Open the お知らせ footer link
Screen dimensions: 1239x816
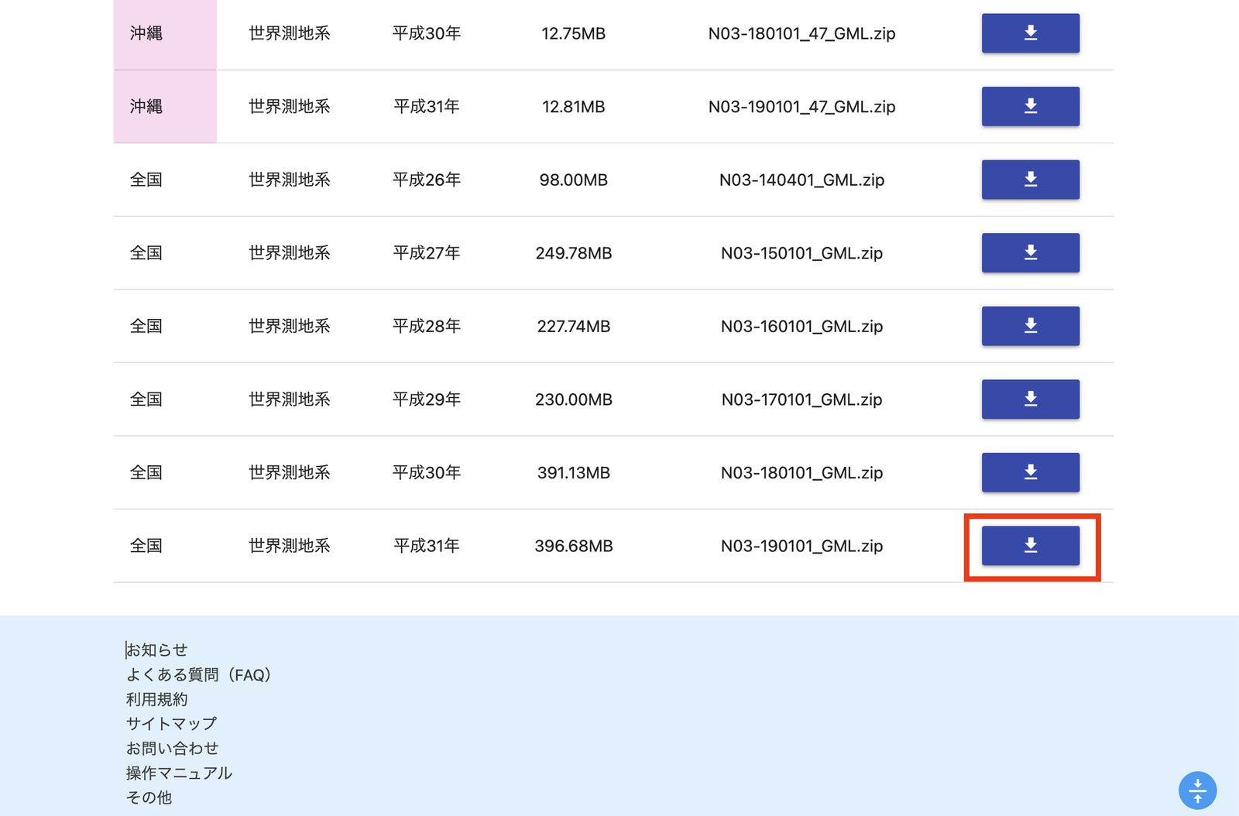(156, 650)
